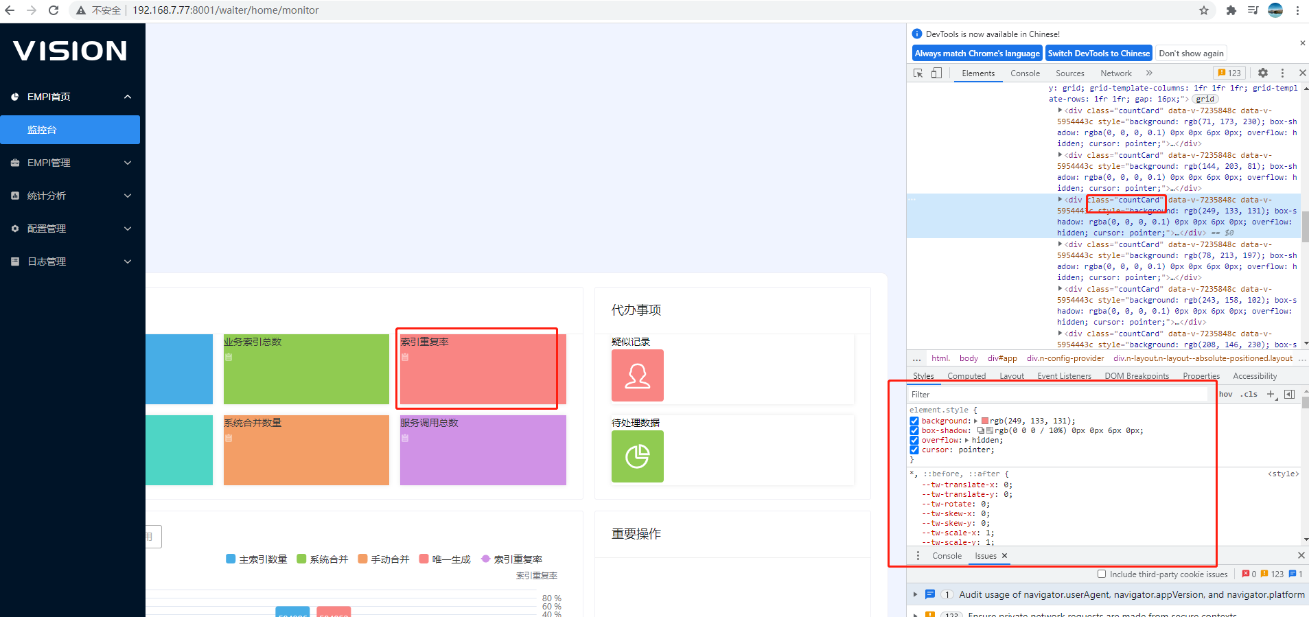Open the Computed styles tab

point(966,376)
